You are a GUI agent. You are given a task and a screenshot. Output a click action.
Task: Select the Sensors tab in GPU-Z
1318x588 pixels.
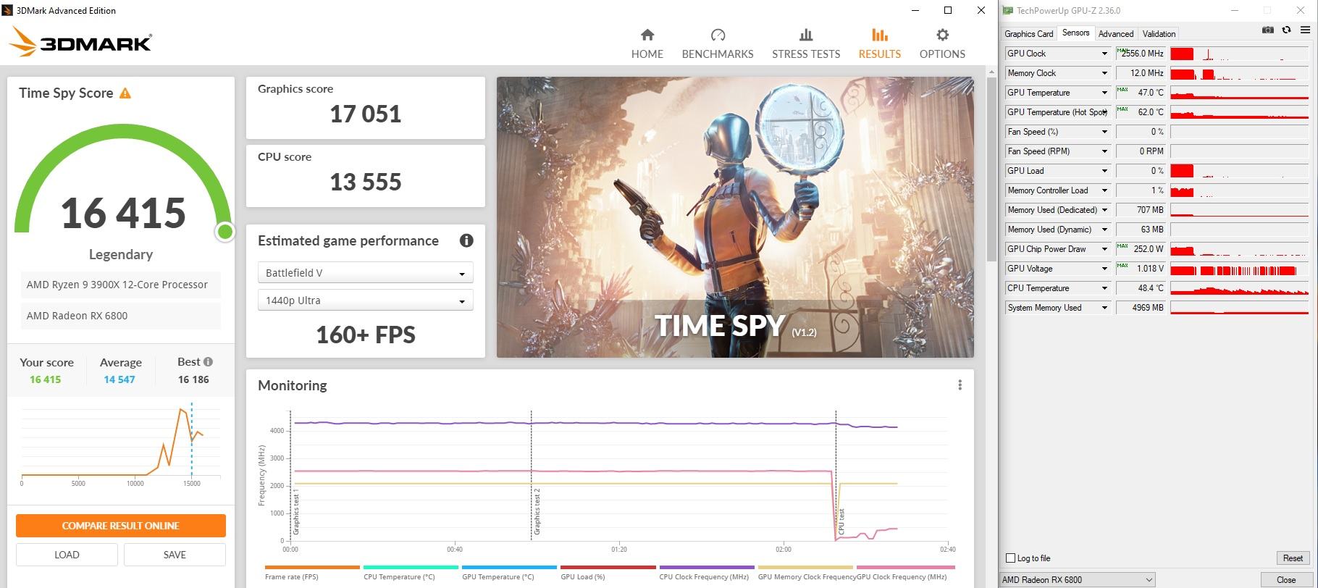1075,33
